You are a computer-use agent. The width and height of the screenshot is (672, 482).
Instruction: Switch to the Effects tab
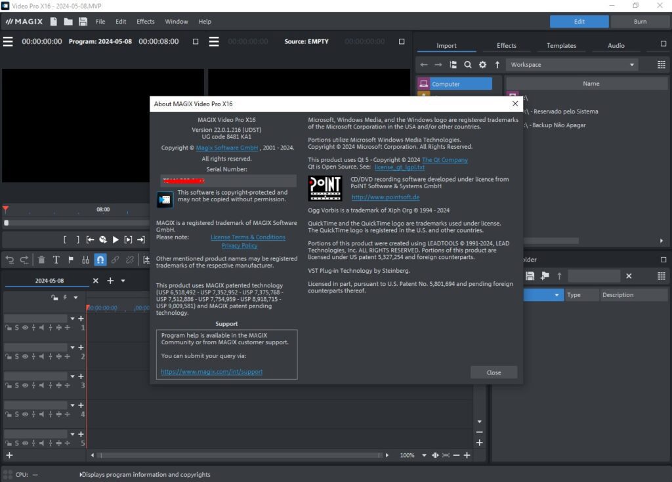[x=506, y=45]
